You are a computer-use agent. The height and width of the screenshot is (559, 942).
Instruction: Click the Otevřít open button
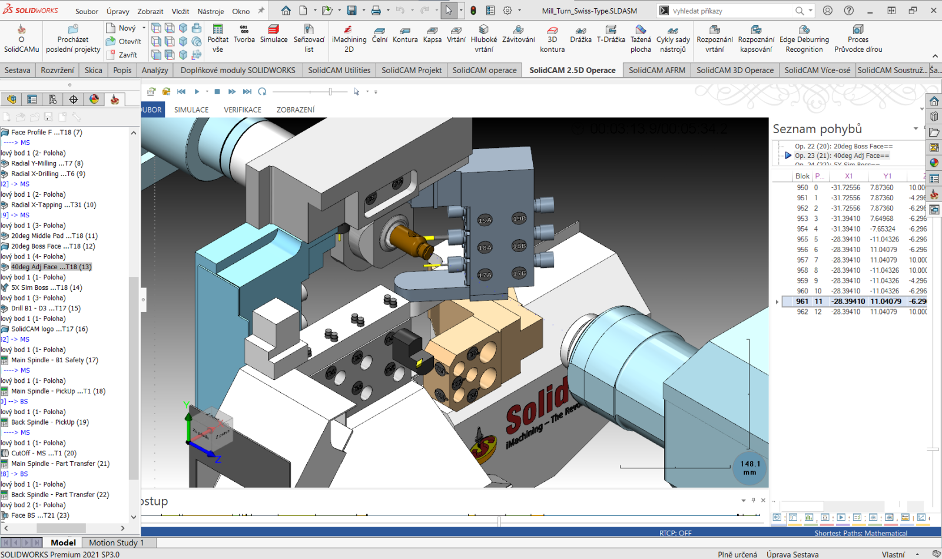point(124,41)
